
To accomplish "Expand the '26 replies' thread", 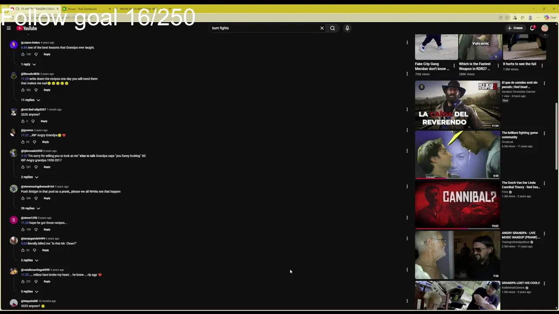I will pyautogui.click(x=31, y=208).
